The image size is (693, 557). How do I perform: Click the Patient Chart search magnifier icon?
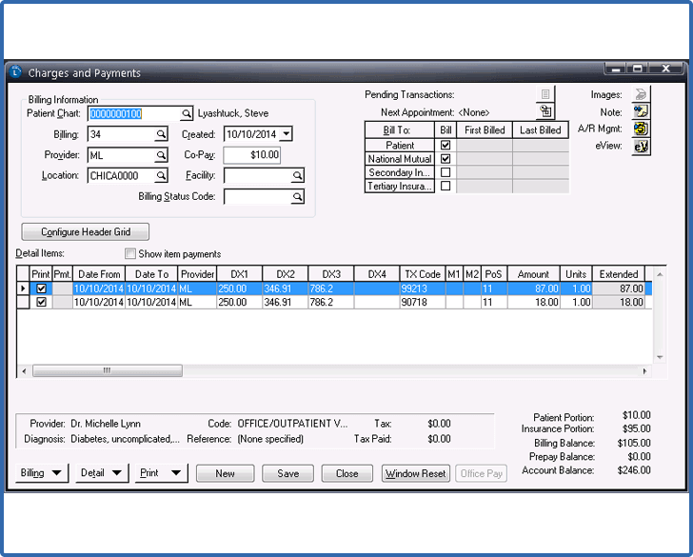point(188,114)
